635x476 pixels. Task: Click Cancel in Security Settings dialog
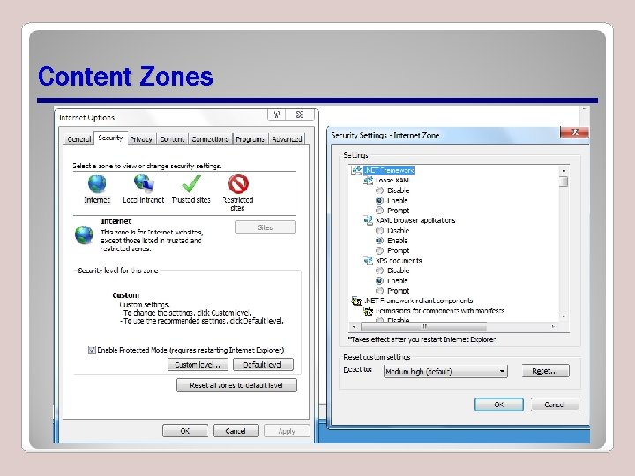555,405
